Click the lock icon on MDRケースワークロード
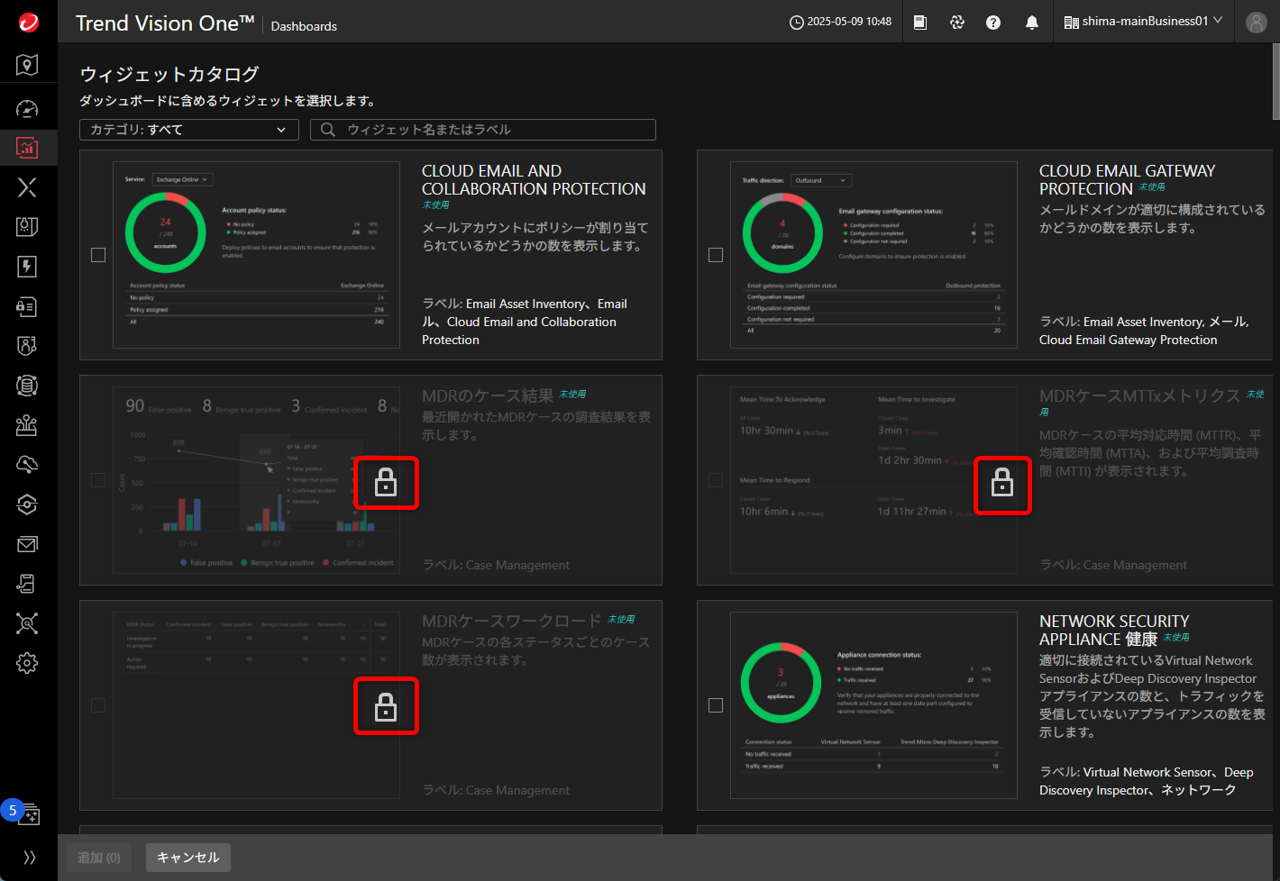Image resolution: width=1280 pixels, height=881 pixels. [386, 706]
